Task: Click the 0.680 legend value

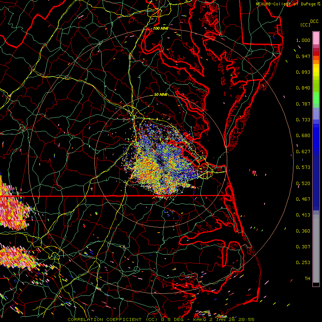Action: [303, 136]
